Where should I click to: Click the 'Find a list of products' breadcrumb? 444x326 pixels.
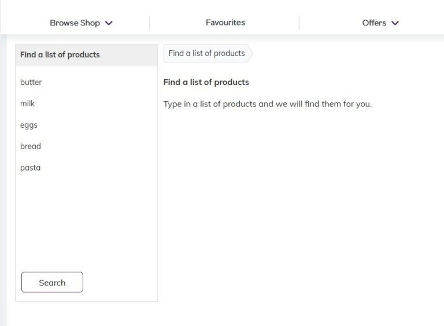pyautogui.click(x=206, y=53)
